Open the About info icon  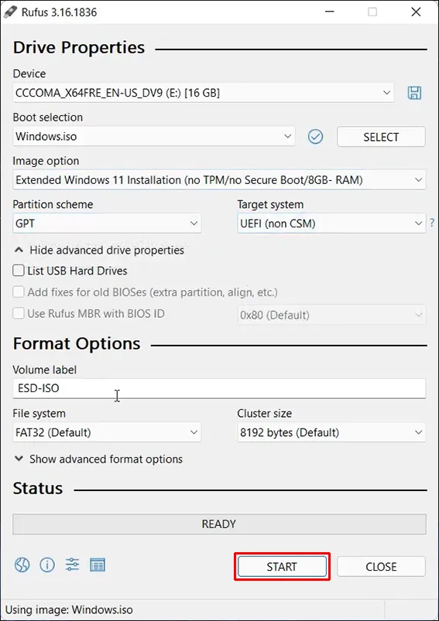pos(47,565)
